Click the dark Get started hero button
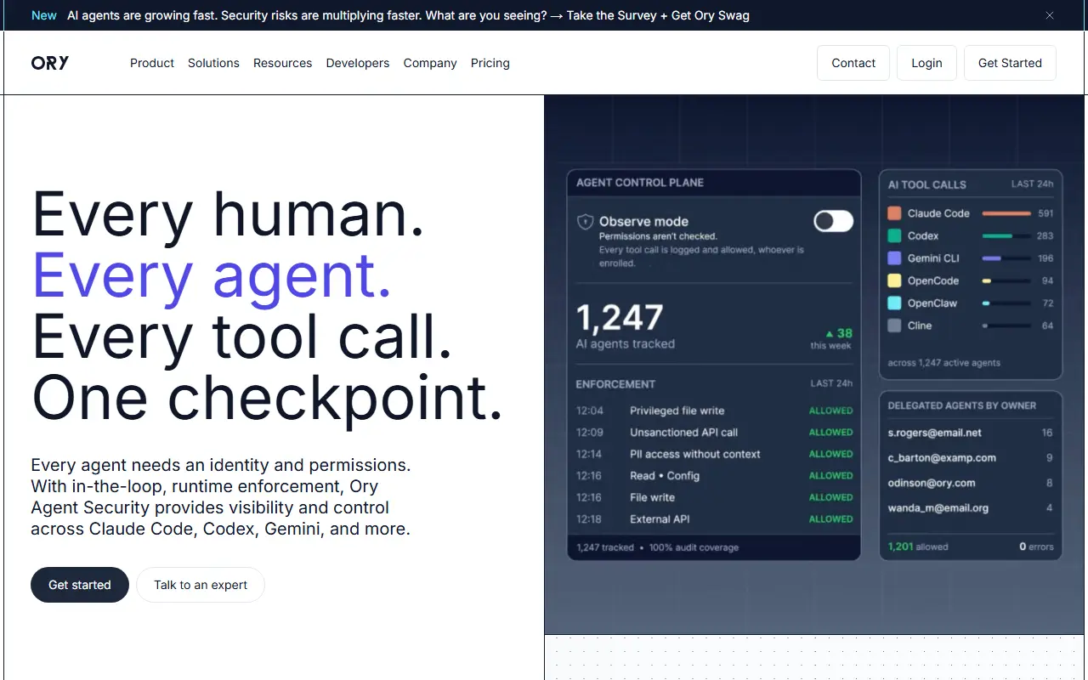The width and height of the screenshot is (1088, 680). pos(80,585)
